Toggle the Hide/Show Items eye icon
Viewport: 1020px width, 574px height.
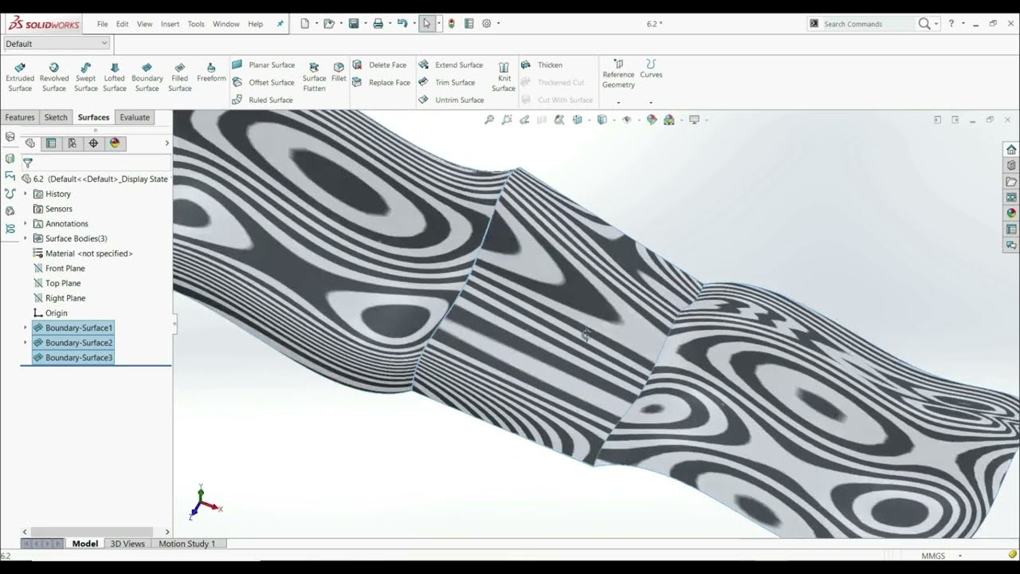coord(627,120)
